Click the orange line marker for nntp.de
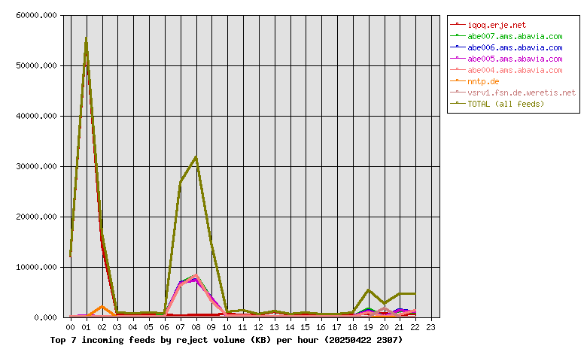The image size is (587, 361). coord(458,80)
